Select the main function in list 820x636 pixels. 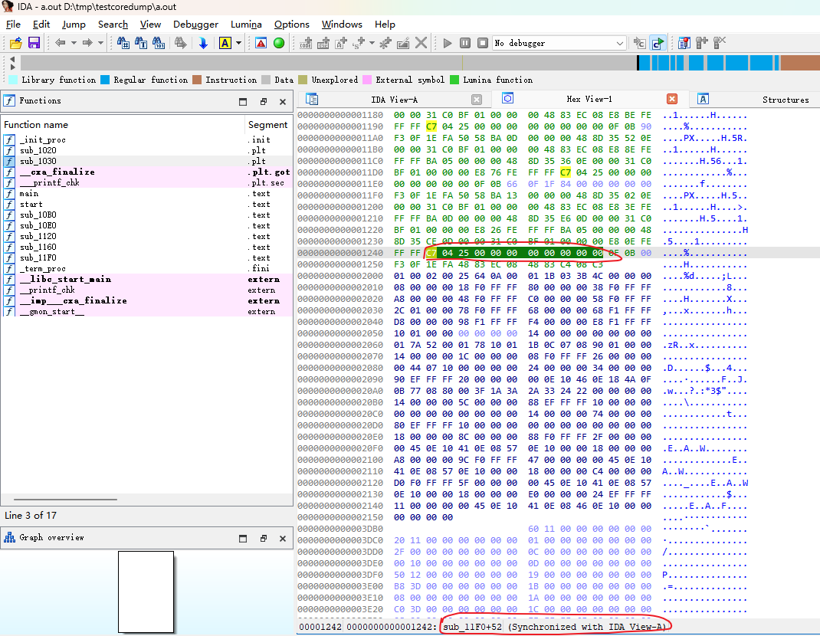[28, 194]
